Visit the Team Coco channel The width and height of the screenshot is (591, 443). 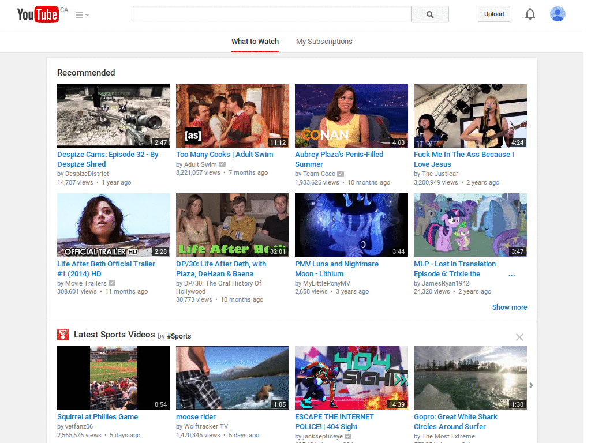pyautogui.click(x=319, y=174)
